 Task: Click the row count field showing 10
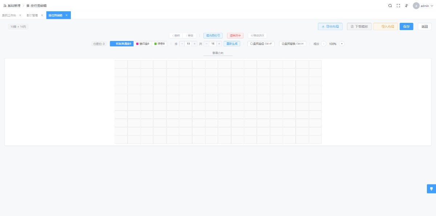pyautogui.click(x=188, y=44)
